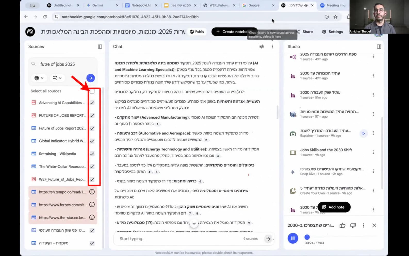This screenshot has width=409, height=256.
Task: Open the research mode dropdown
Action: (x=57, y=78)
